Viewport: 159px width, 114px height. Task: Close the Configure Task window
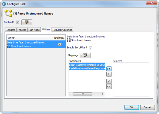pos(151,3)
